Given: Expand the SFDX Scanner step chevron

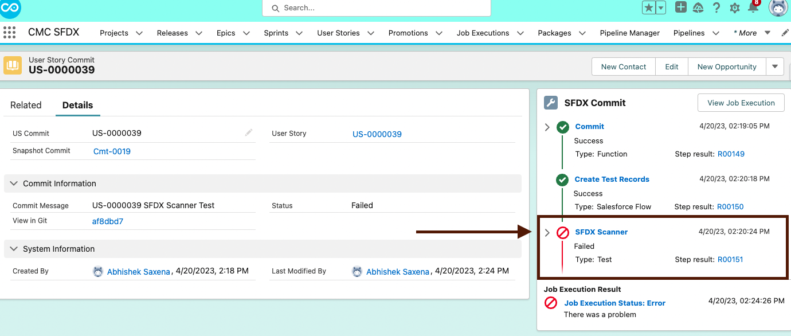Looking at the screenshot, I should (x=547, y=232).
